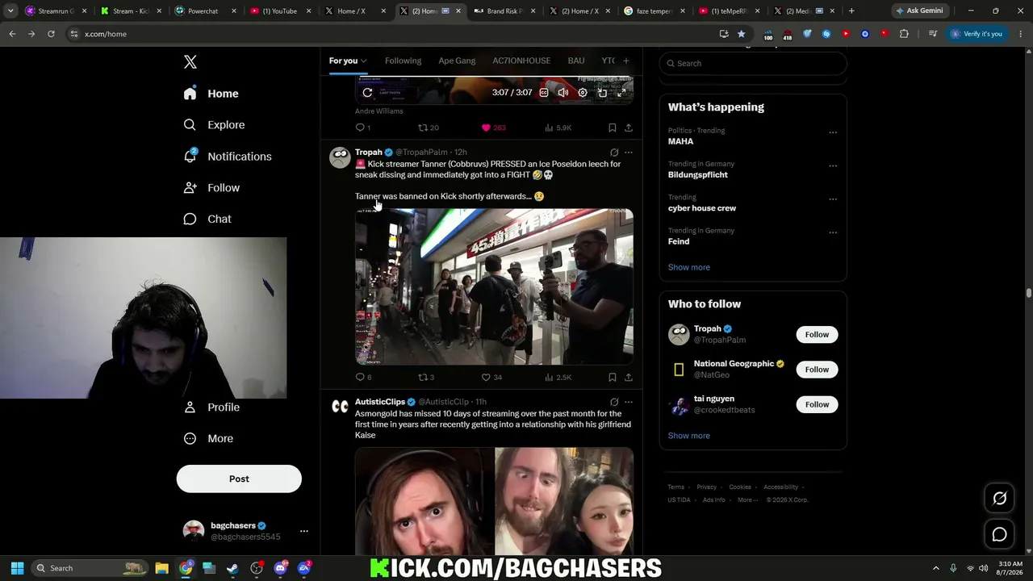This screenshot has height=581, width=1033.
Task: Open Follow in the sidebar
Action: pyautogui.click(x=212, y=188)
